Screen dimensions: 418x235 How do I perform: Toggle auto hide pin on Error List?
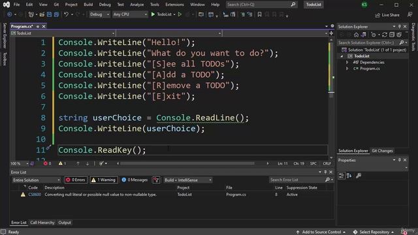tap(325, 172)
